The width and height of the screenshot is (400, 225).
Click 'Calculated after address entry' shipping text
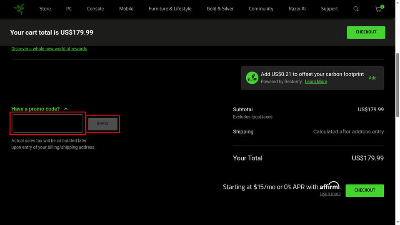(x=348, y=132)
